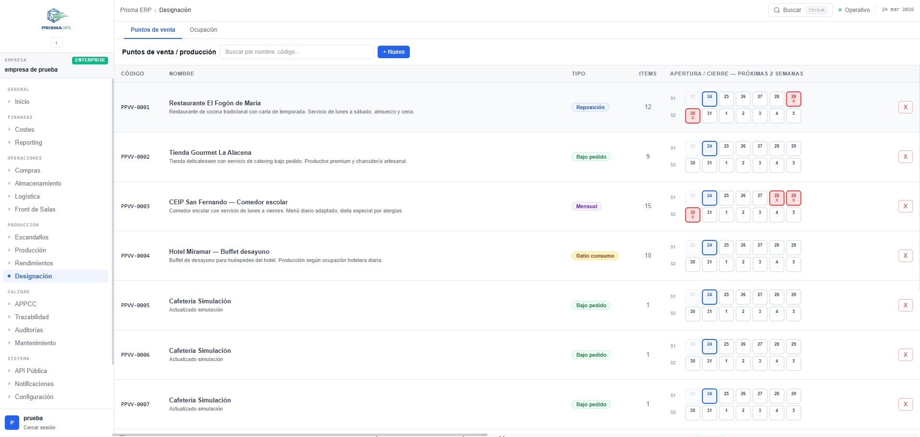Remove the Tienda Gourmet La Alacena entry
The width and height of the screenshot is (920, 437).
[x=905, y=157]
